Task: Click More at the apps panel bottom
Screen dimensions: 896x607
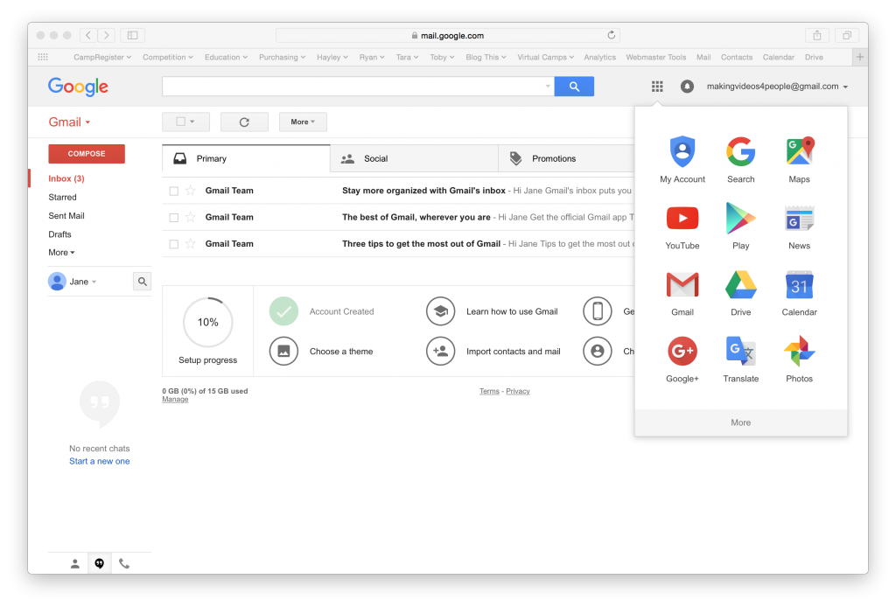Action: [740, 422]
